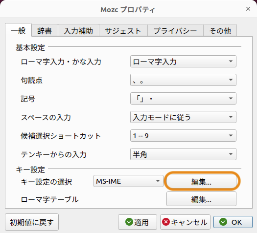Click the green checkmark OK button
This screenshot has width=257, height=233.
point(233,222)
